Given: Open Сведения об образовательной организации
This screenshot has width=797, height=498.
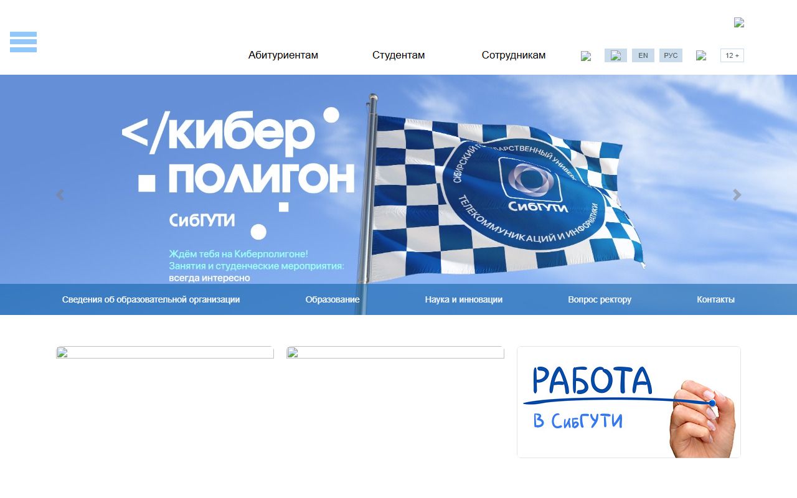Looking at the screenshot, I should (151, 299).
